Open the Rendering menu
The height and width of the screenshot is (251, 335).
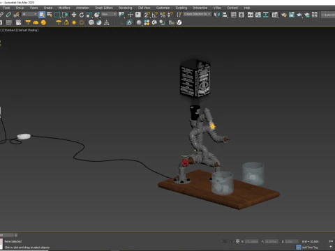[x=125, y=8]
